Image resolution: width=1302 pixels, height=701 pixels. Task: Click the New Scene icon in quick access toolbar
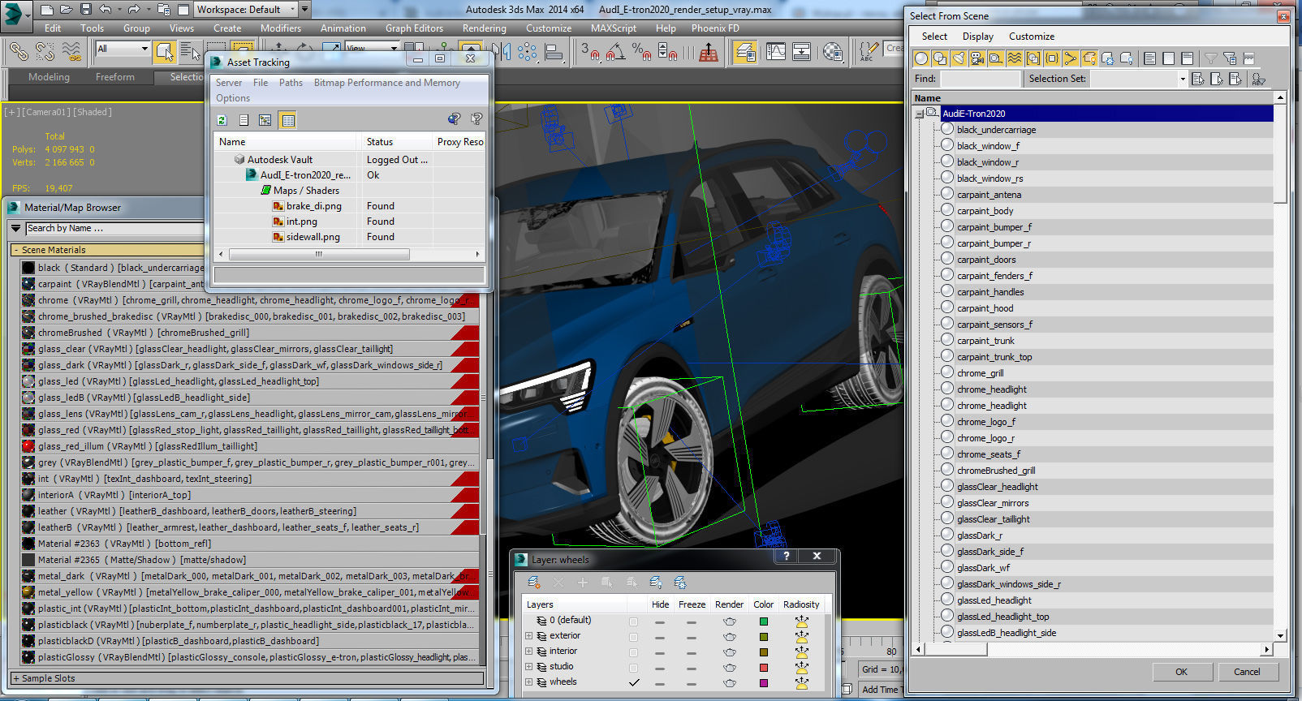[47, 10]
